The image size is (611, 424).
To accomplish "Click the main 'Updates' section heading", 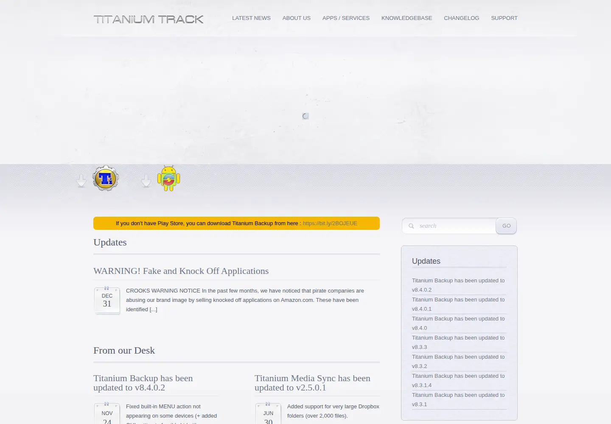I will point(110,243).
